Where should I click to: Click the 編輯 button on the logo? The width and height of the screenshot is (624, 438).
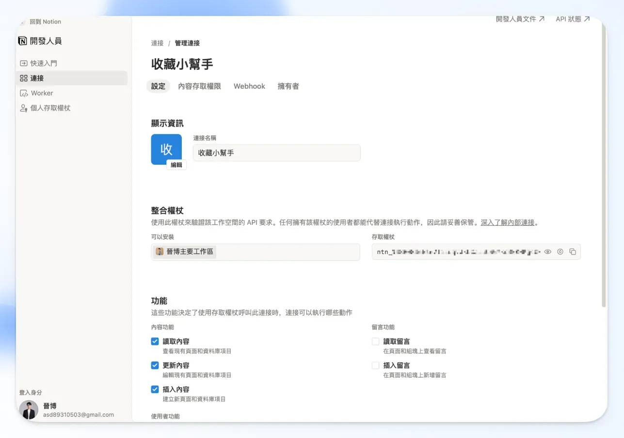pyautogui.click(x=176, y=165)
